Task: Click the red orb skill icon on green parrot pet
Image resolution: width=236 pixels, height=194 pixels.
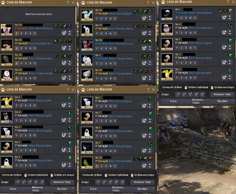Action: click(150, 159)
